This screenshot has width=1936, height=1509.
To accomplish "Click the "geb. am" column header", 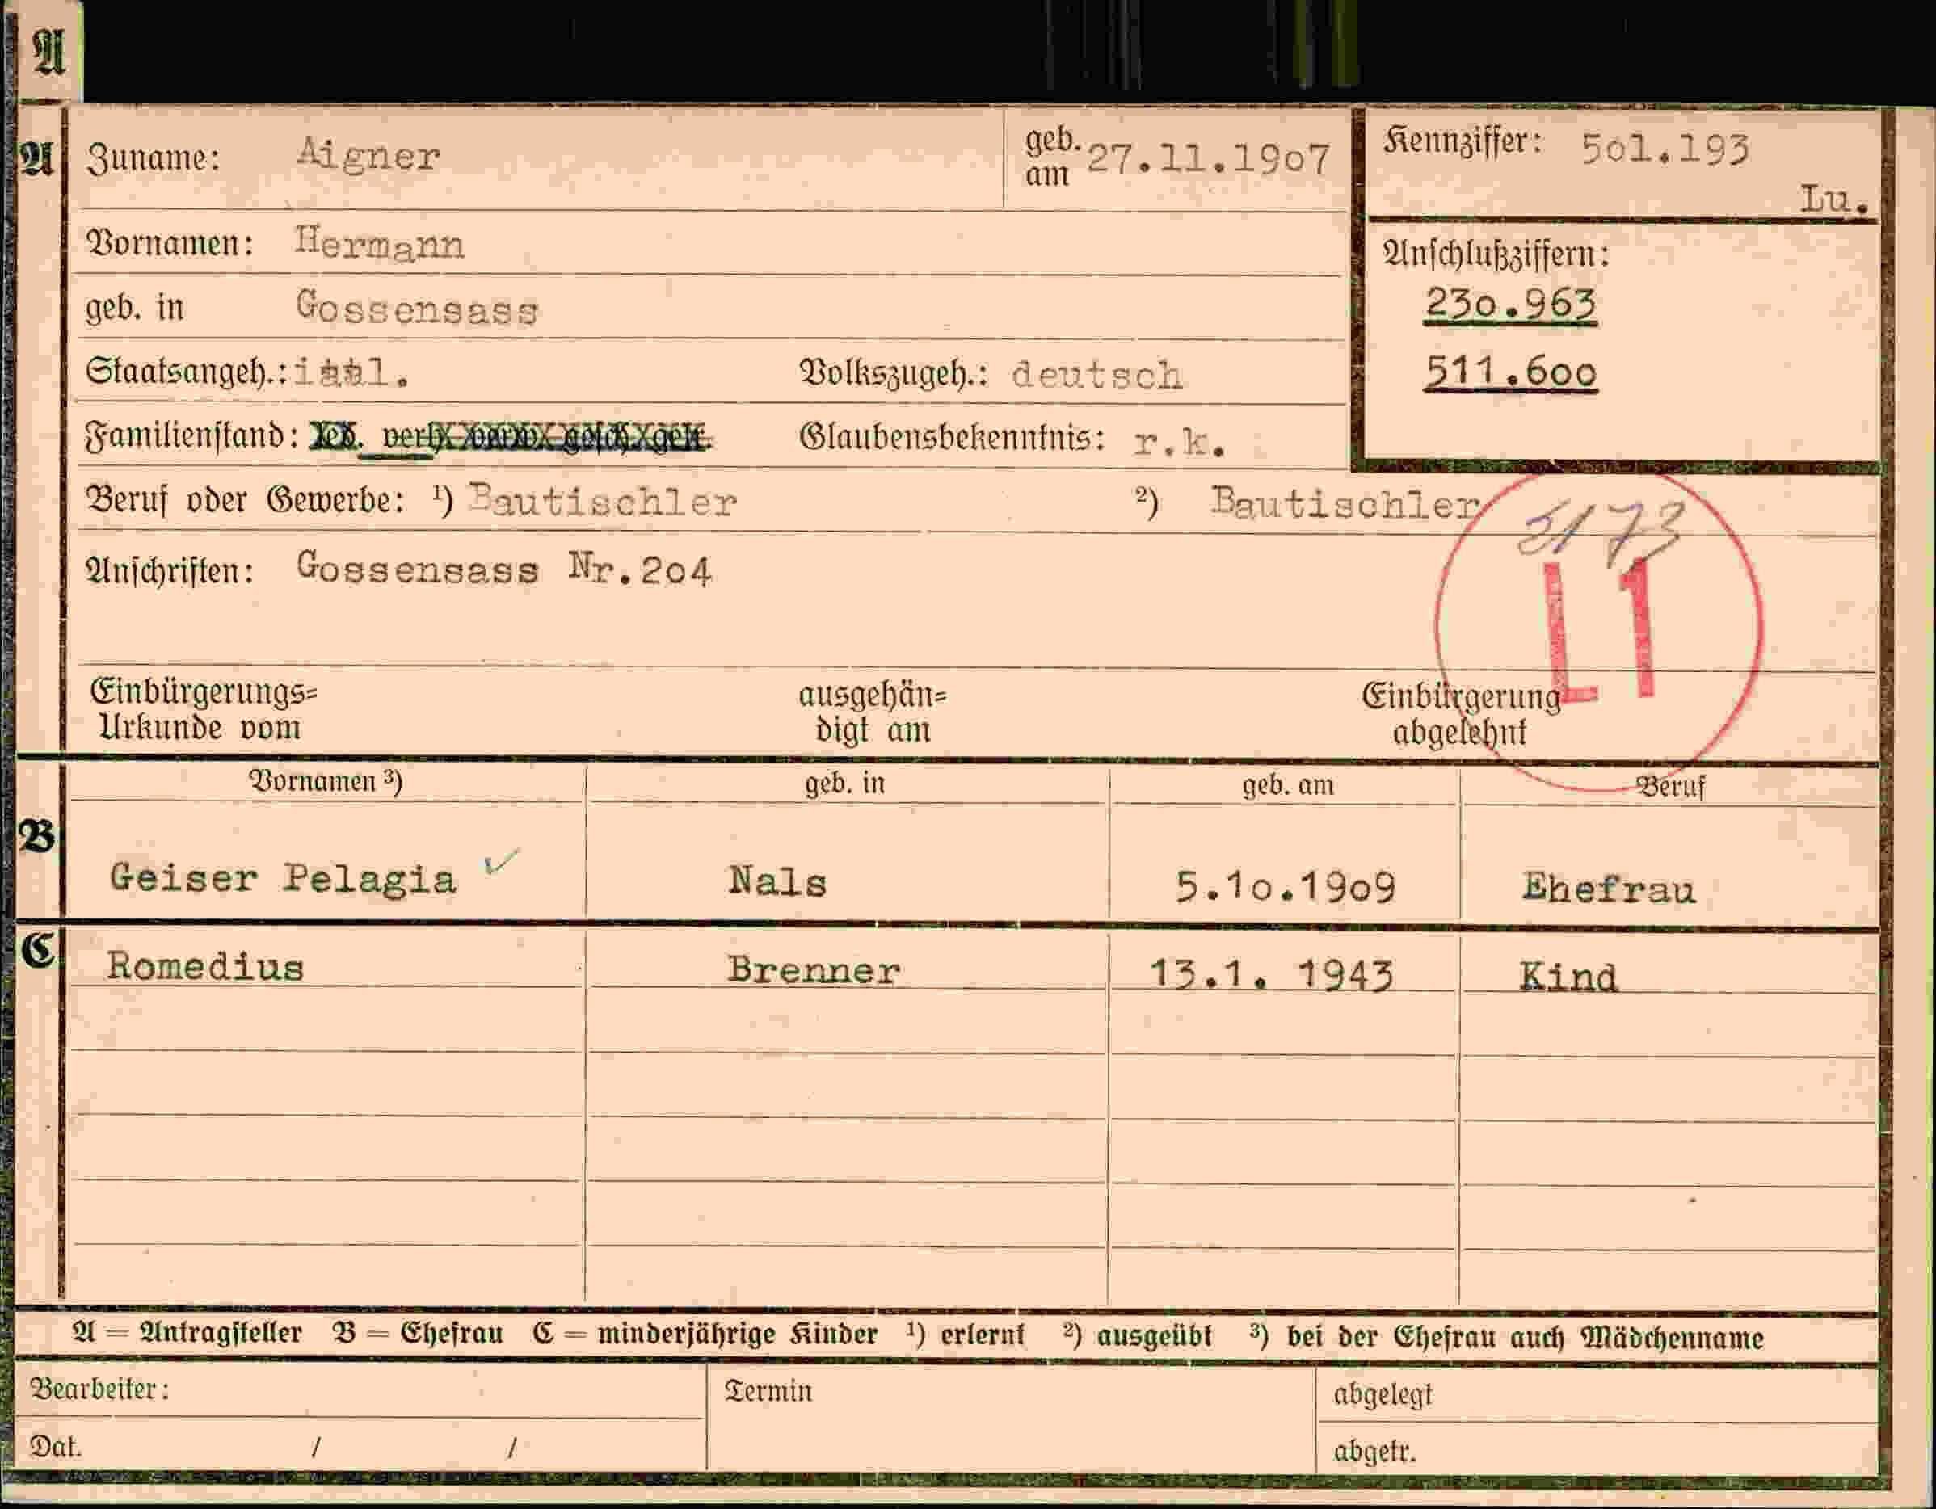I will click(1287, 784).
